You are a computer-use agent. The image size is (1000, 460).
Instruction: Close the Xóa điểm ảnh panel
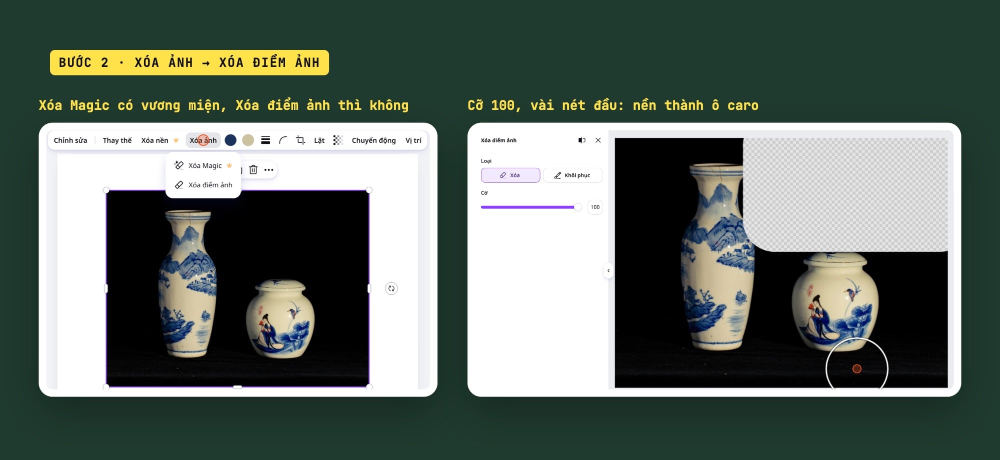[598, 140]
